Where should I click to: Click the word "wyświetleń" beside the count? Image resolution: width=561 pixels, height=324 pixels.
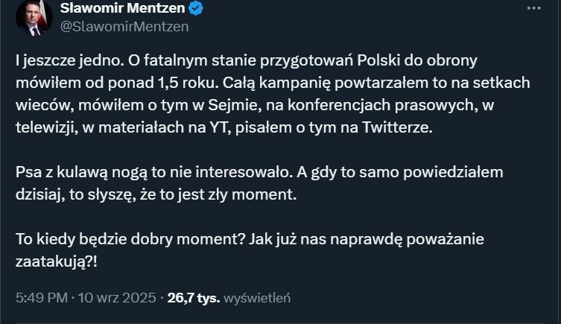(258, 298)
